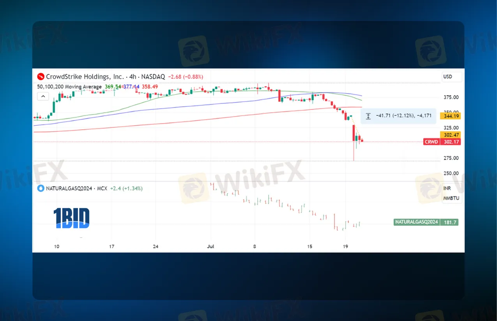Click the NASDAQ exchange label
Image resolution: width=497 pixels, height=321 pixels.
pyautogui.click(x=152, y=77)
